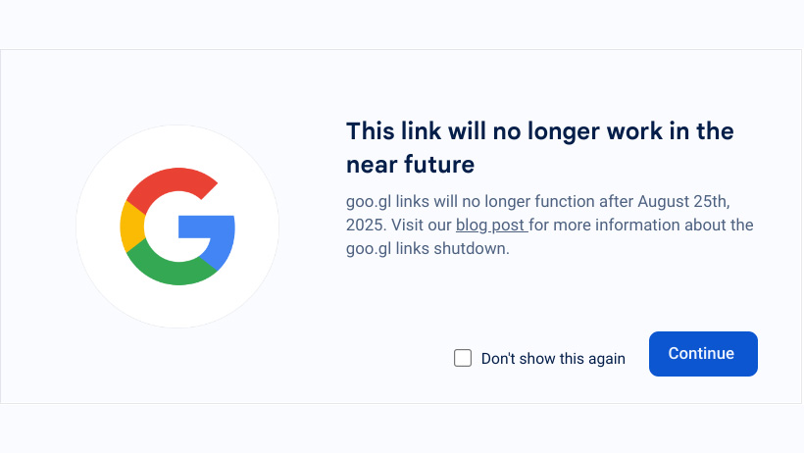Viewport: 804px width, 453px height.
Task: Click the heading "This link will no longer work"
Action: click(539, 131)
